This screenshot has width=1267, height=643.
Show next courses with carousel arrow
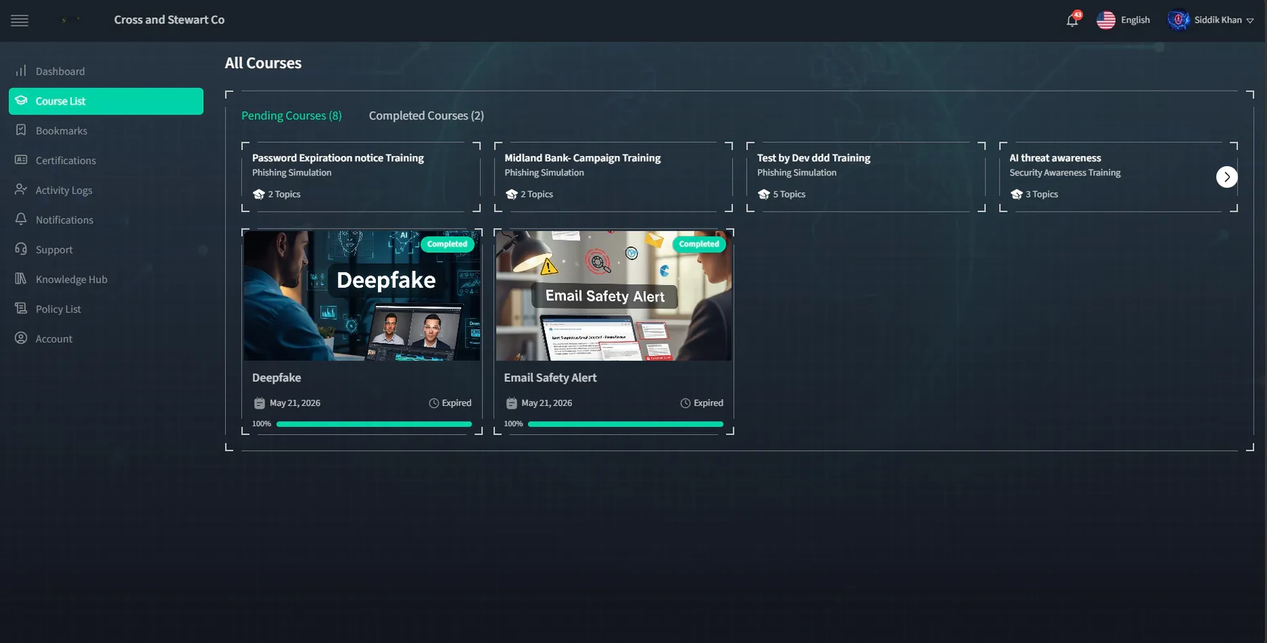(1227, 177)
